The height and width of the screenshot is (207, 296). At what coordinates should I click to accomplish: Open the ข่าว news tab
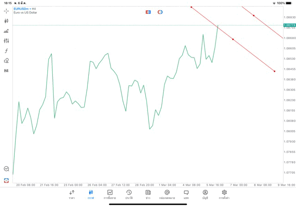pos(148,194)
